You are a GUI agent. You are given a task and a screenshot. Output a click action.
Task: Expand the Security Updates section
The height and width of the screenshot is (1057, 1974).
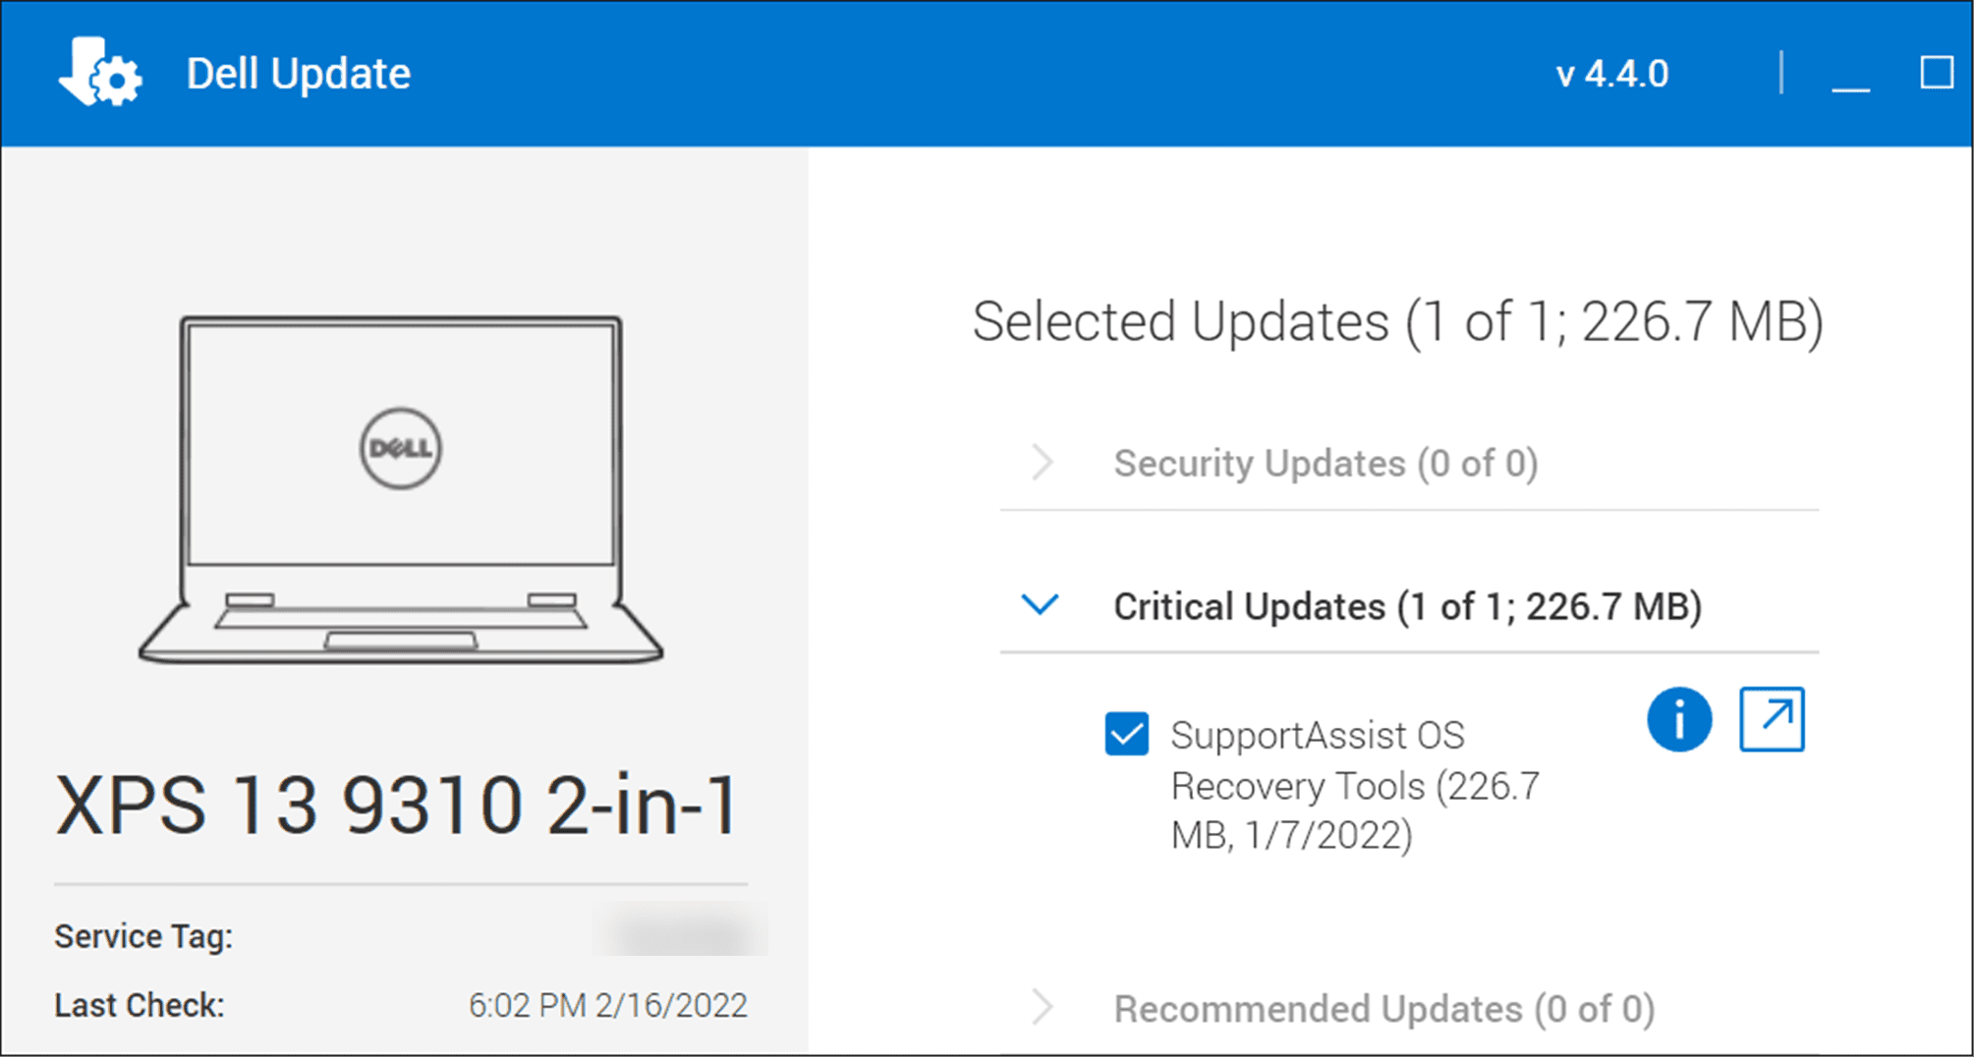(1325, 463)
